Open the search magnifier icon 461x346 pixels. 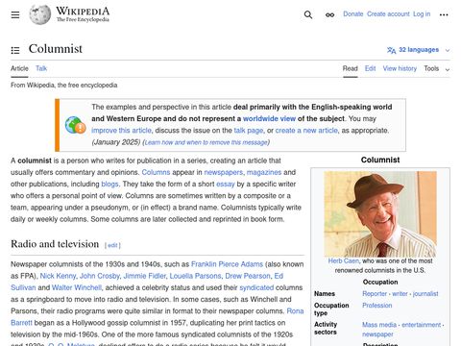308,14
